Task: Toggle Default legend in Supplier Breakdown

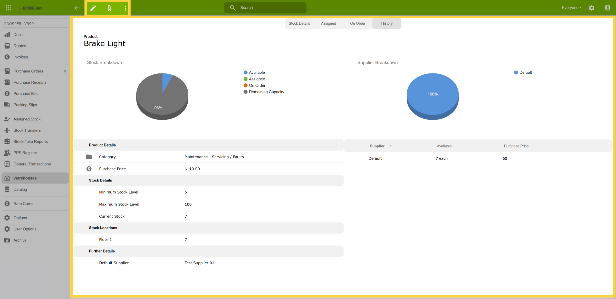Action: (523, 73)
